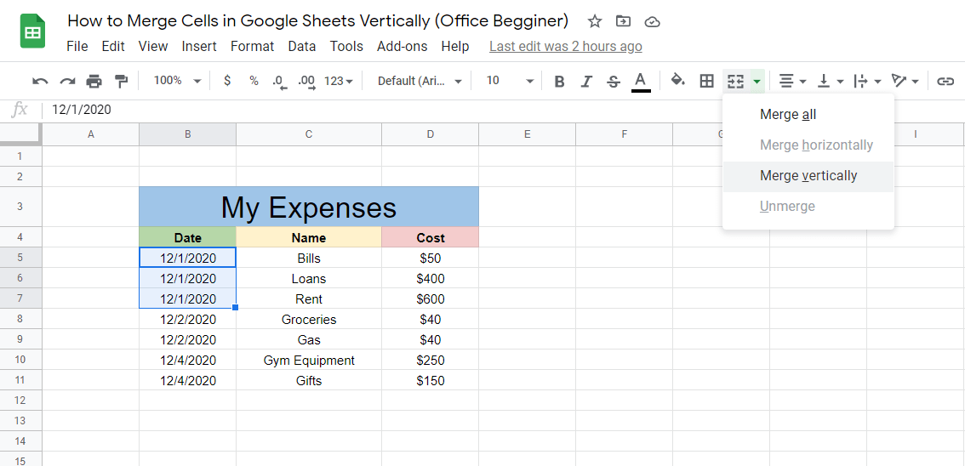Viewport: 965px width, 466px height.
Task: Click the formula bar showing 12/1/2020
Action: (505, 110)
